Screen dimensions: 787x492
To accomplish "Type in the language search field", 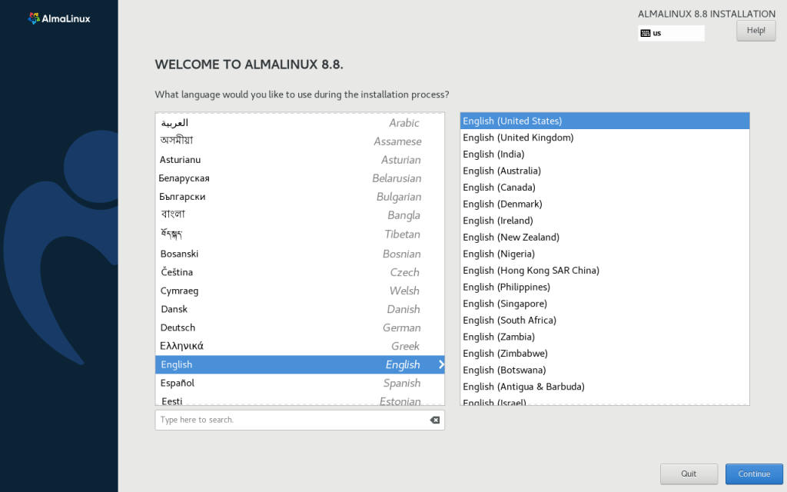I will coord(292,420).
